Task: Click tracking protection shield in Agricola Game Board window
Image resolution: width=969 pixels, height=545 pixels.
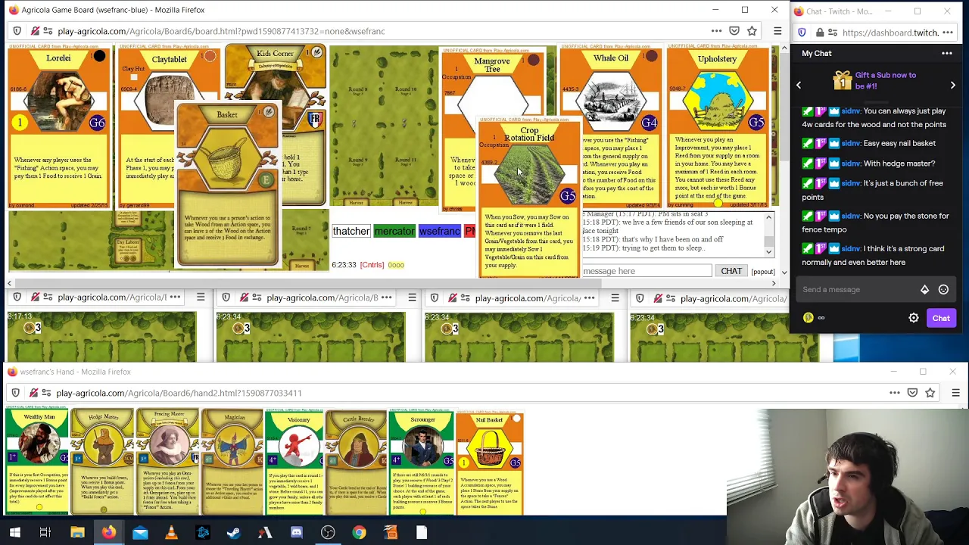Action: [17, 31]
